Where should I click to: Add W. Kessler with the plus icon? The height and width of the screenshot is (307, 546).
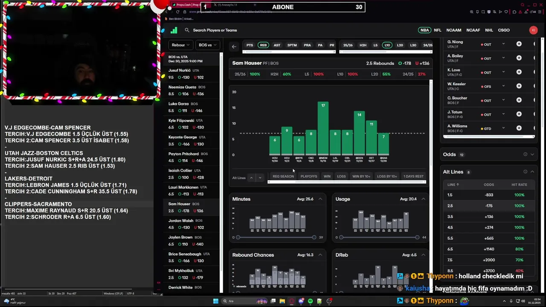tap(519, 86)
